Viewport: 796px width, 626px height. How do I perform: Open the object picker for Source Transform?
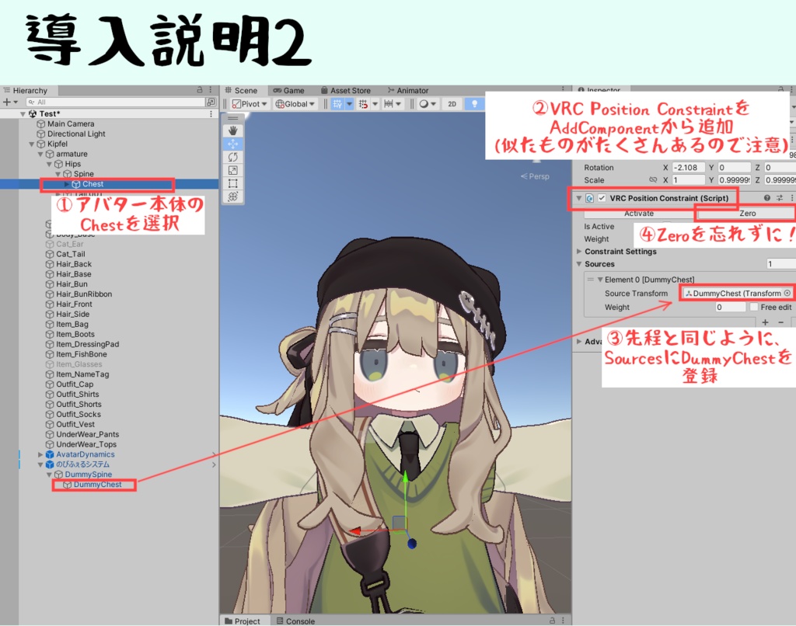(787, 293)
